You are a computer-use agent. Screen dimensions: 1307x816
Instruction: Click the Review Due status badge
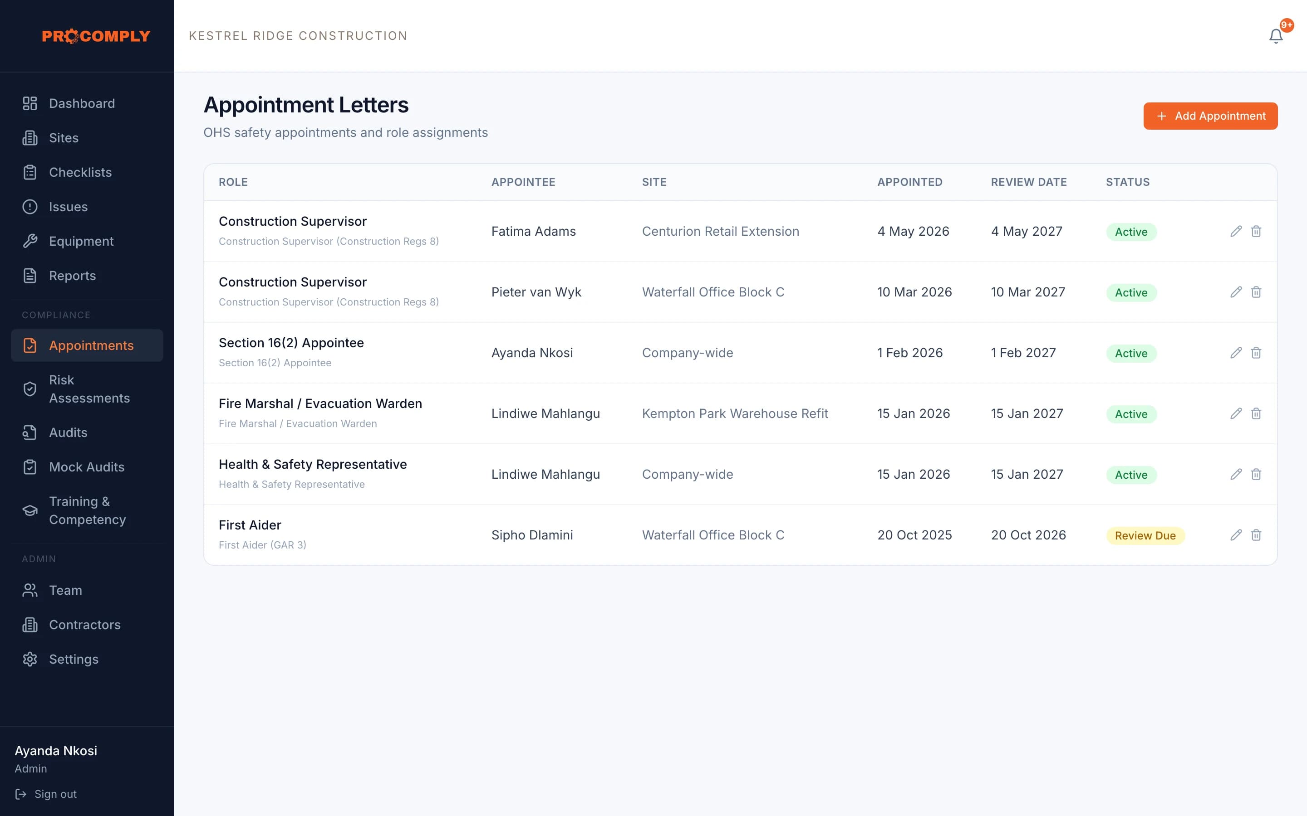[1145, 536]
